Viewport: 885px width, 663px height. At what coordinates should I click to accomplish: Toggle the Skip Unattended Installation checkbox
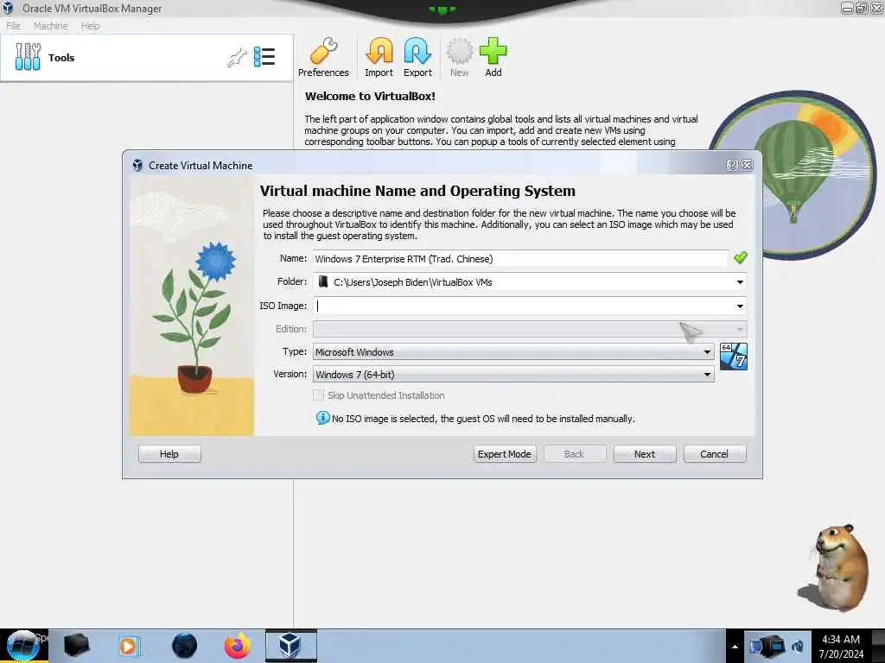tap(319, 395)
